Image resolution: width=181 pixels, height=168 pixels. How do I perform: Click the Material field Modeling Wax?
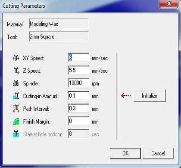click(x=59, y=24)
